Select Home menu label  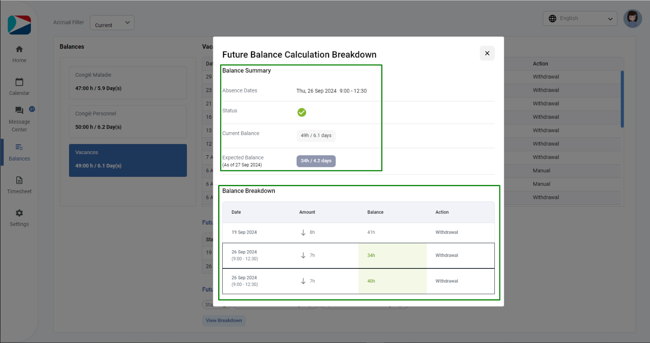coord(19,60)
